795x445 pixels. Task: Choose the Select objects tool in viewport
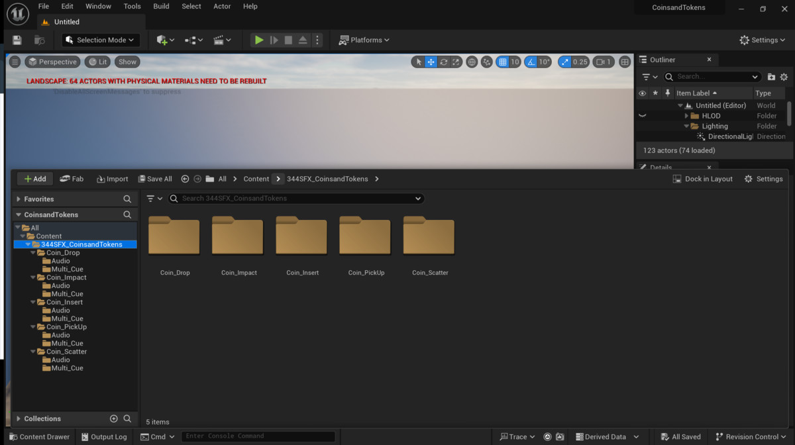[x=418, y=62]
